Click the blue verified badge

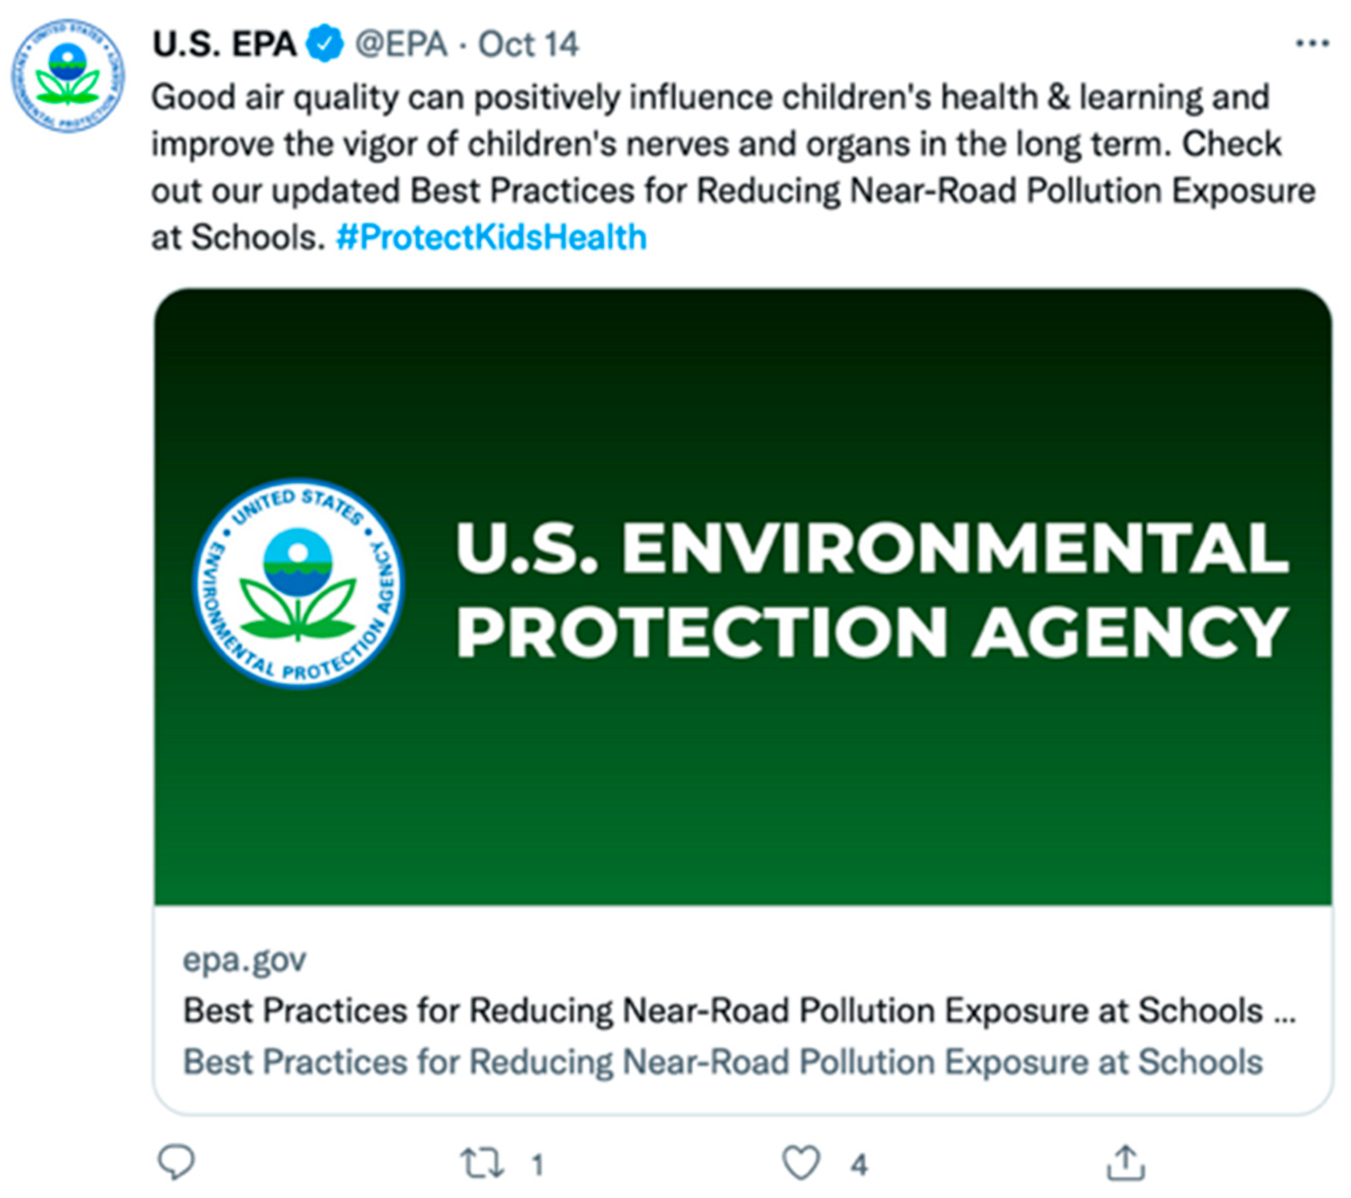pos(325,44)
